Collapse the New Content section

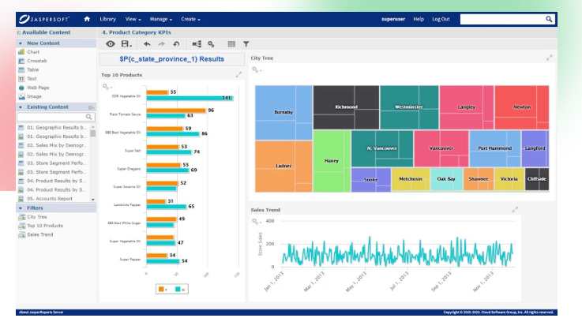tap(21, 43)
